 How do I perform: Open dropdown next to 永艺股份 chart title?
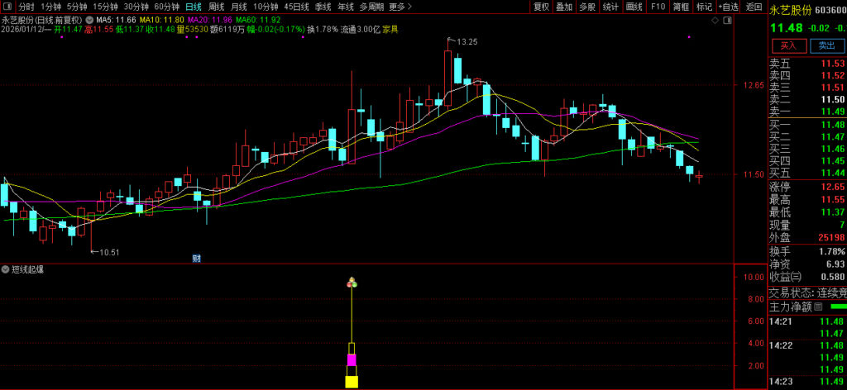[89, 18]
